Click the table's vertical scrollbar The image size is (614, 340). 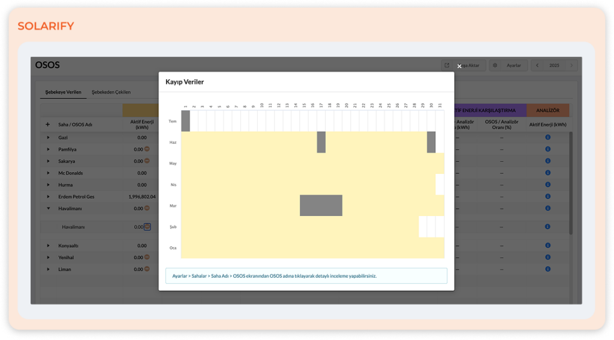click(x=571, y=183)
